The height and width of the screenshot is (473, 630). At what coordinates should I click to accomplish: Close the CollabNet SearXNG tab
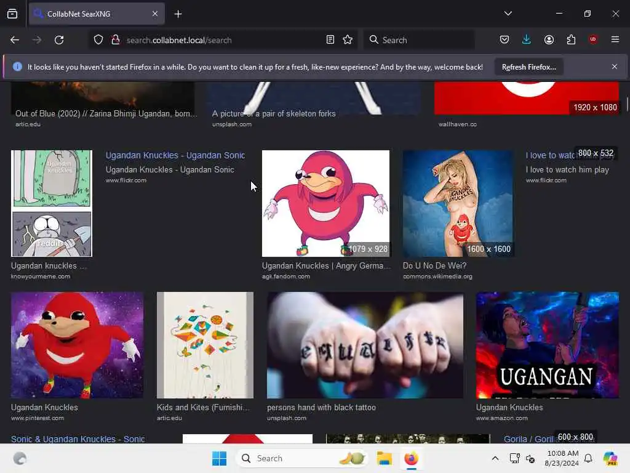pos(155,14)
